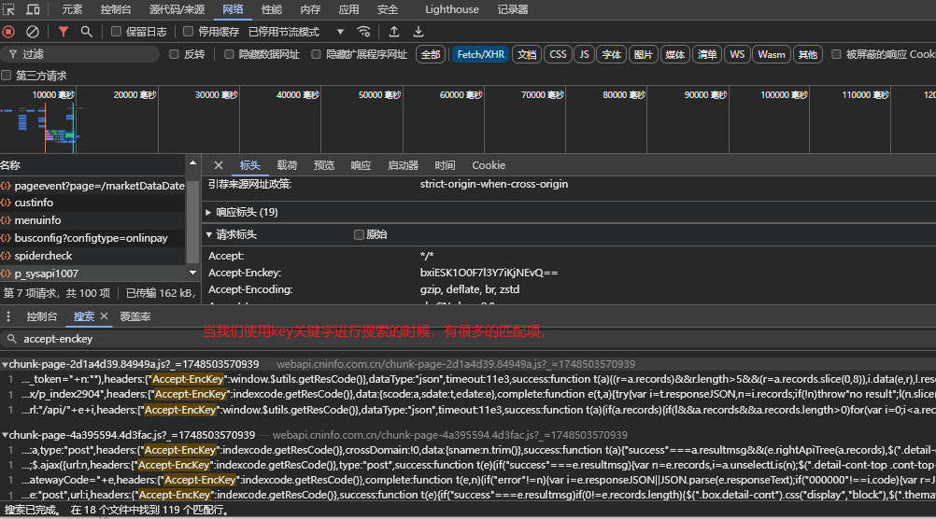Open 覆盖率 drawer tab

pos(135,316)
